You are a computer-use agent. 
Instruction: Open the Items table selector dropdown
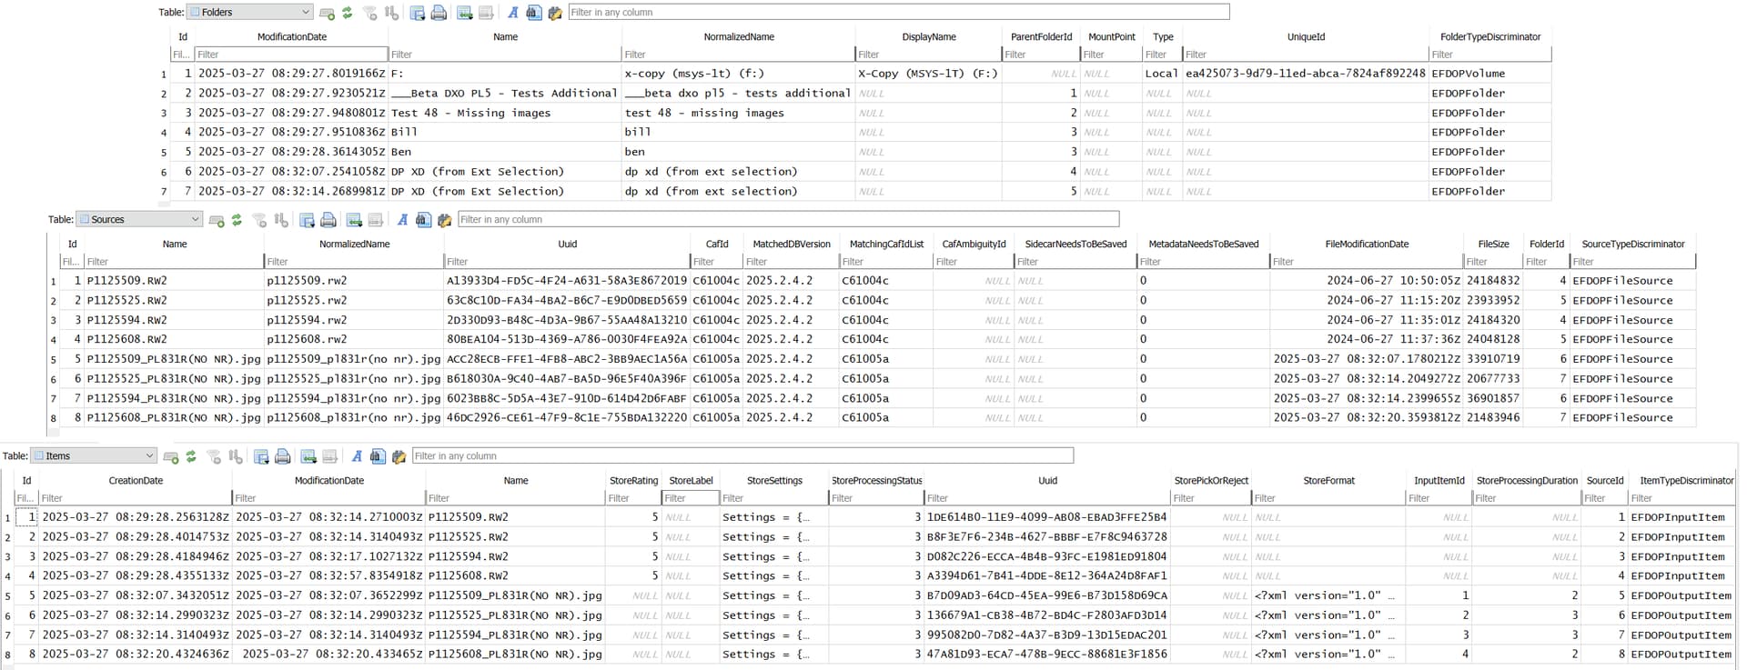coord(94,455)
